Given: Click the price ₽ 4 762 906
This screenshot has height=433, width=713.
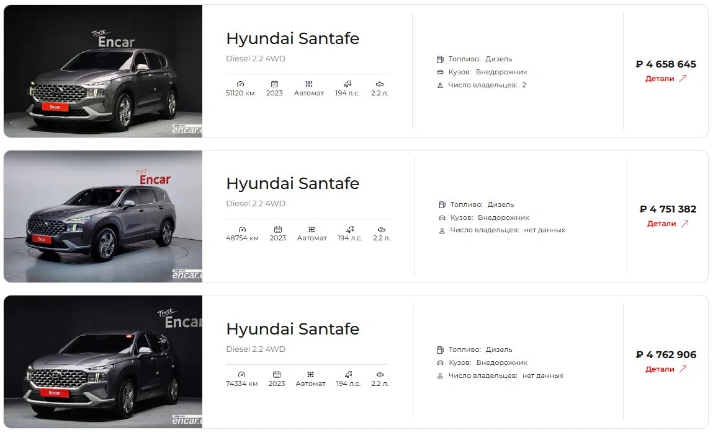Looking at the screenshot, I should pos(666,354).
